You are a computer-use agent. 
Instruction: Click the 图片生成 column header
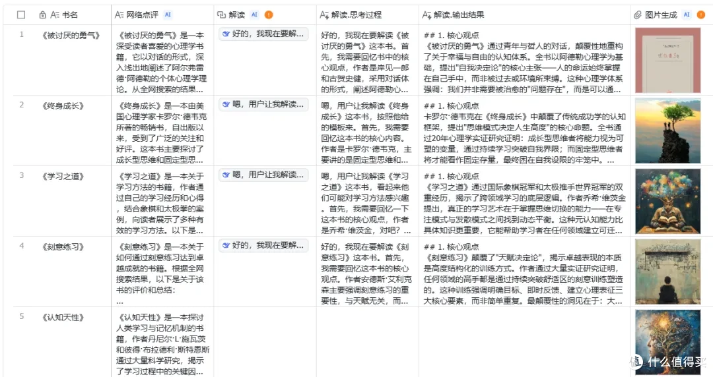tap(661, 15)
